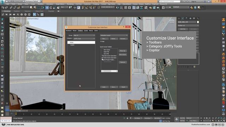
Task: Open the Utilities wrench tab in command panel
Action: pyautogui.click(x=198, y=18)
